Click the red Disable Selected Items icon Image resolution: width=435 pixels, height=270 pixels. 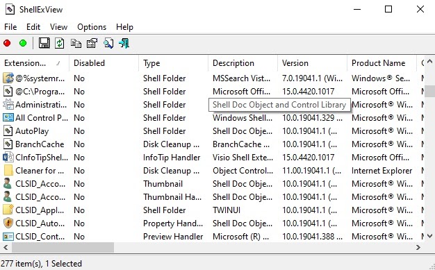pyautogui.click(x=7, y=43)
